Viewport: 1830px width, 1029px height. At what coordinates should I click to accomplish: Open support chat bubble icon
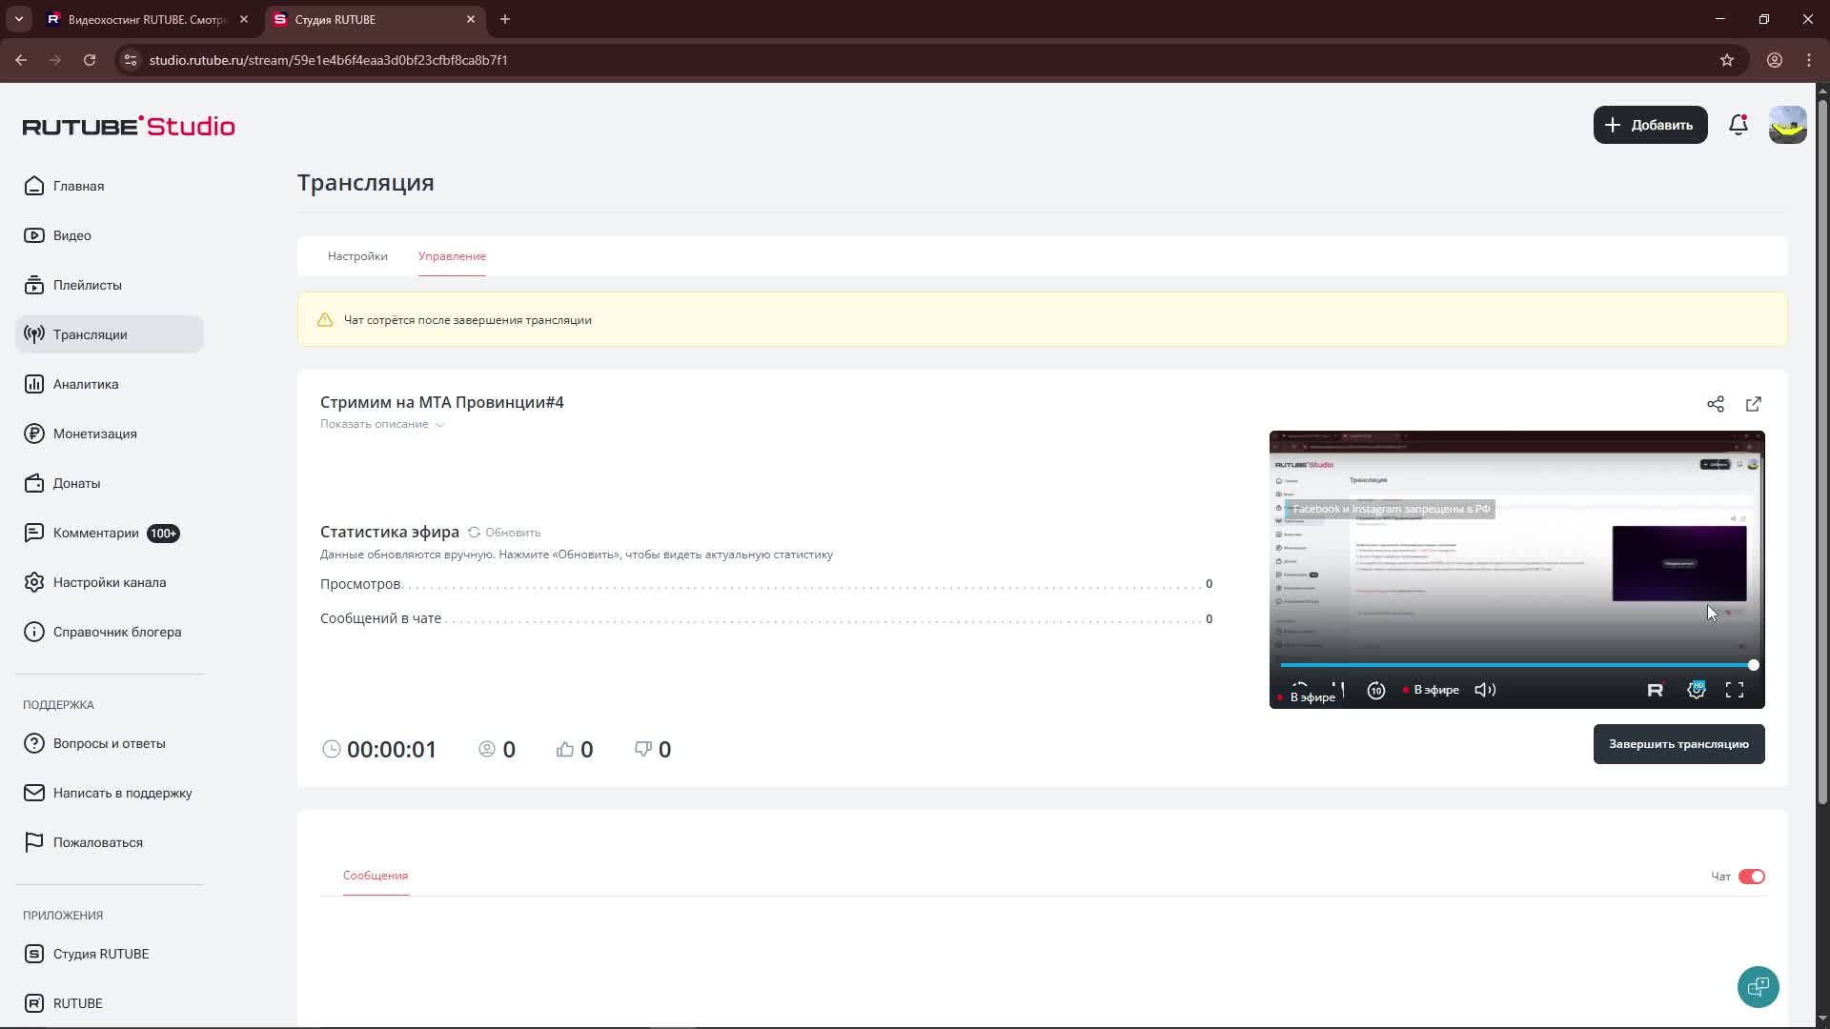(x=1758, y=986)
